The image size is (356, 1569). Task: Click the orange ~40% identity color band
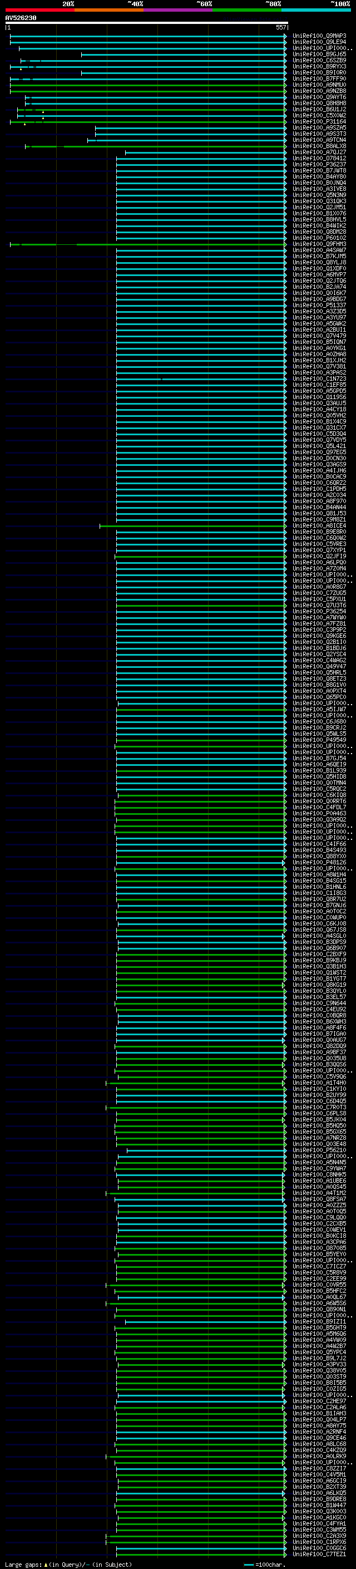click(x=109, y=10)
